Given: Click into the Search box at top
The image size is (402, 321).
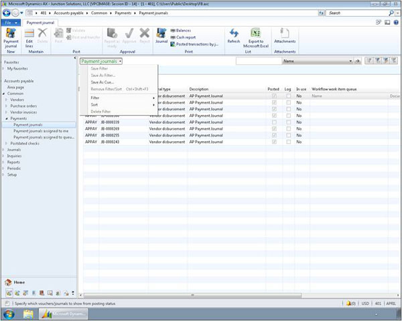Looking at the screenshot, I should 357,13.
